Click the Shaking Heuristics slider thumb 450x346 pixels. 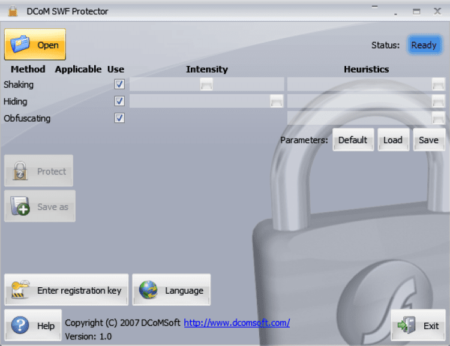click(438, 85)
